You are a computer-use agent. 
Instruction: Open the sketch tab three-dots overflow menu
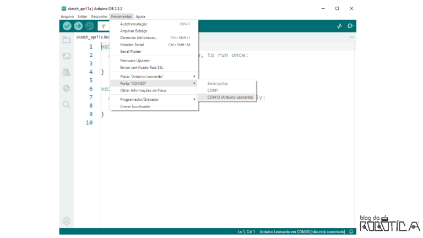click(x=352, y=37)
